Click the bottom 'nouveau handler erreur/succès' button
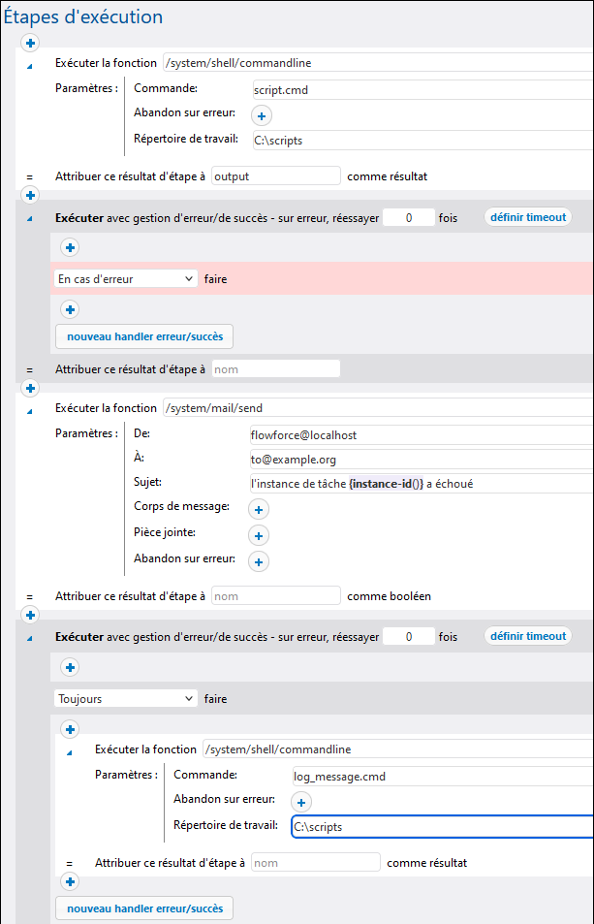Screen dimensions: 594x924 pos(144,909)
